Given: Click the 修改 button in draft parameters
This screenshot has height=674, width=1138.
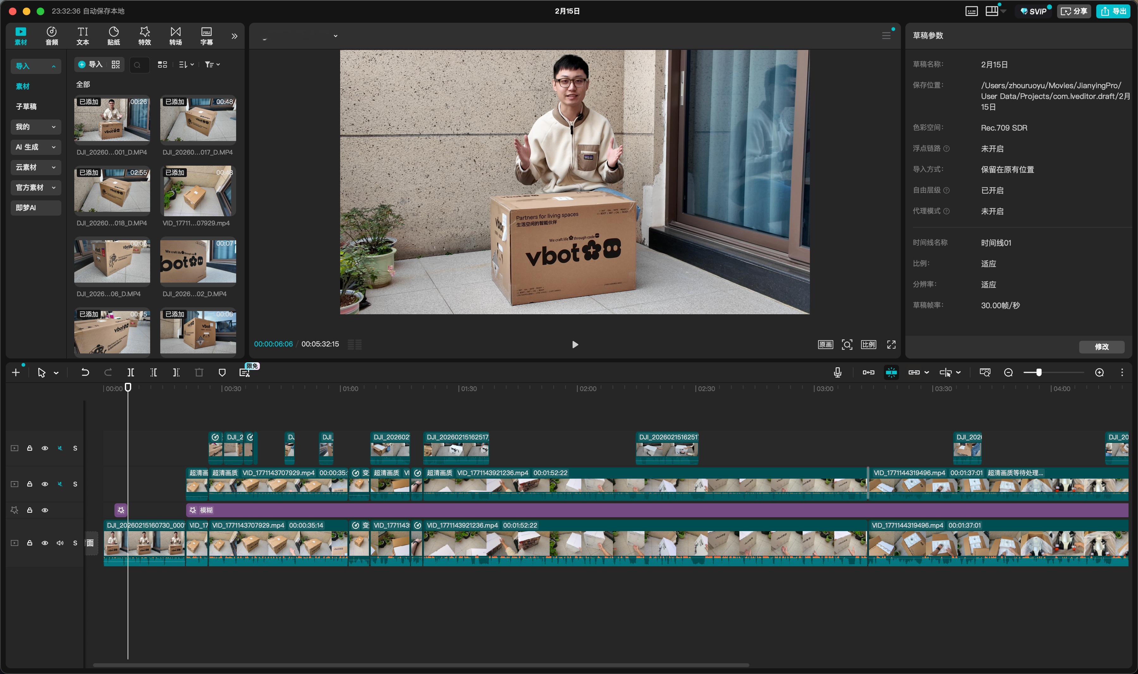Looking at the screenshot, I should pyautogui.click(x=1101, y=346).
